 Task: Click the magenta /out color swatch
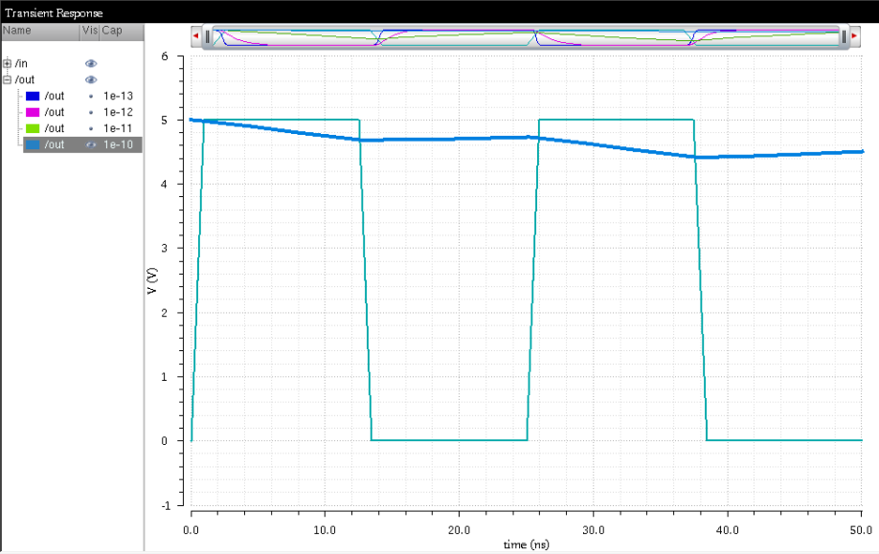pos(33,112)
